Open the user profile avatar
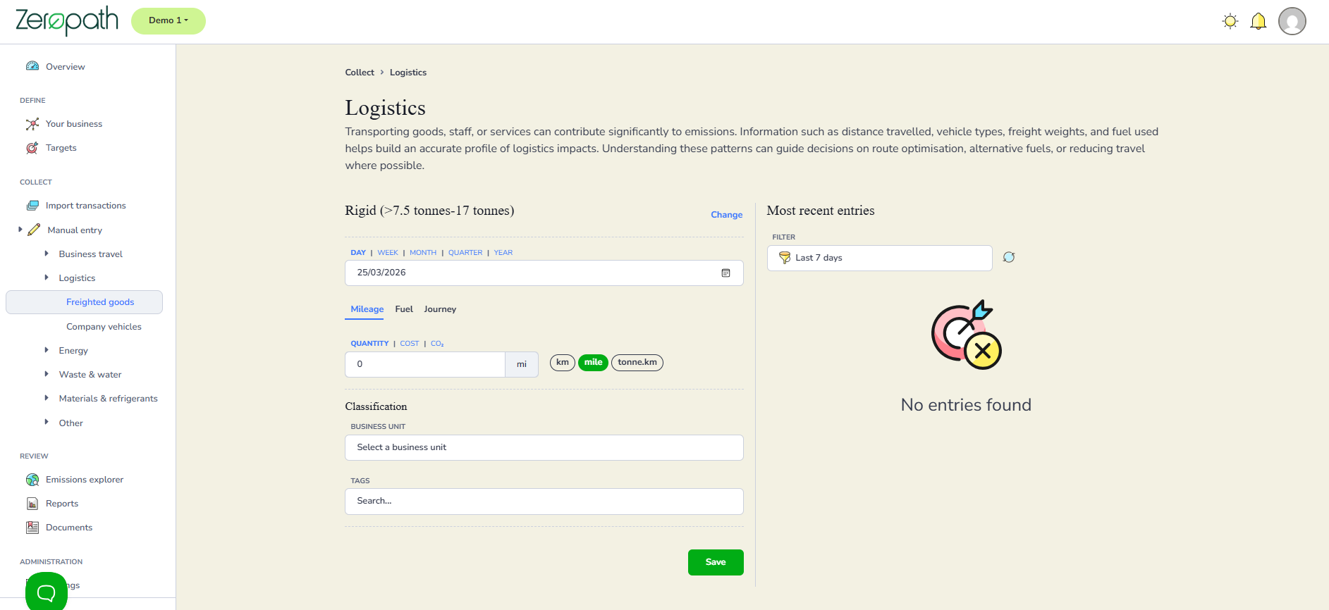 [1292, 21]
